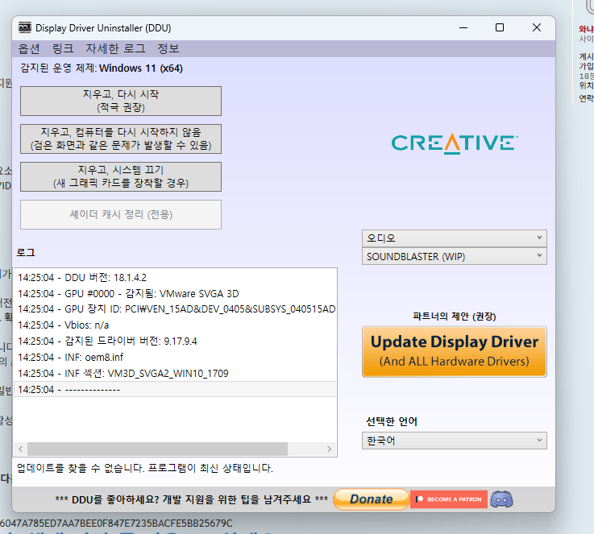Click the detected OS text 'Windows 11 (x64)'
Image resolution: width=594 pixels, height=534 pixels.
[141, 68]
